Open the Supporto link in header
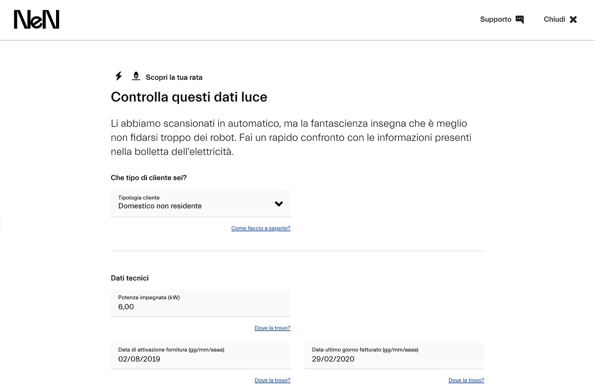The height and width of the screenshot is (392, 595). point(496,19)
